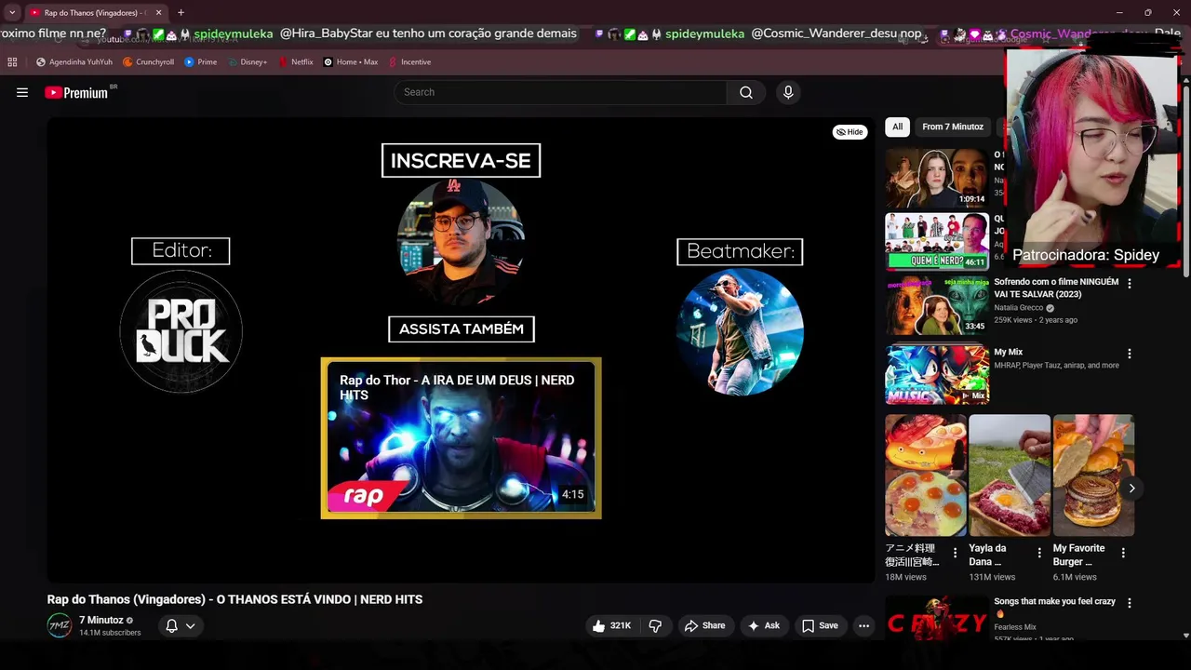Screen dimensions: 1191x670
Task: Open the Ask AI button
Action: [x=764, y=625]
